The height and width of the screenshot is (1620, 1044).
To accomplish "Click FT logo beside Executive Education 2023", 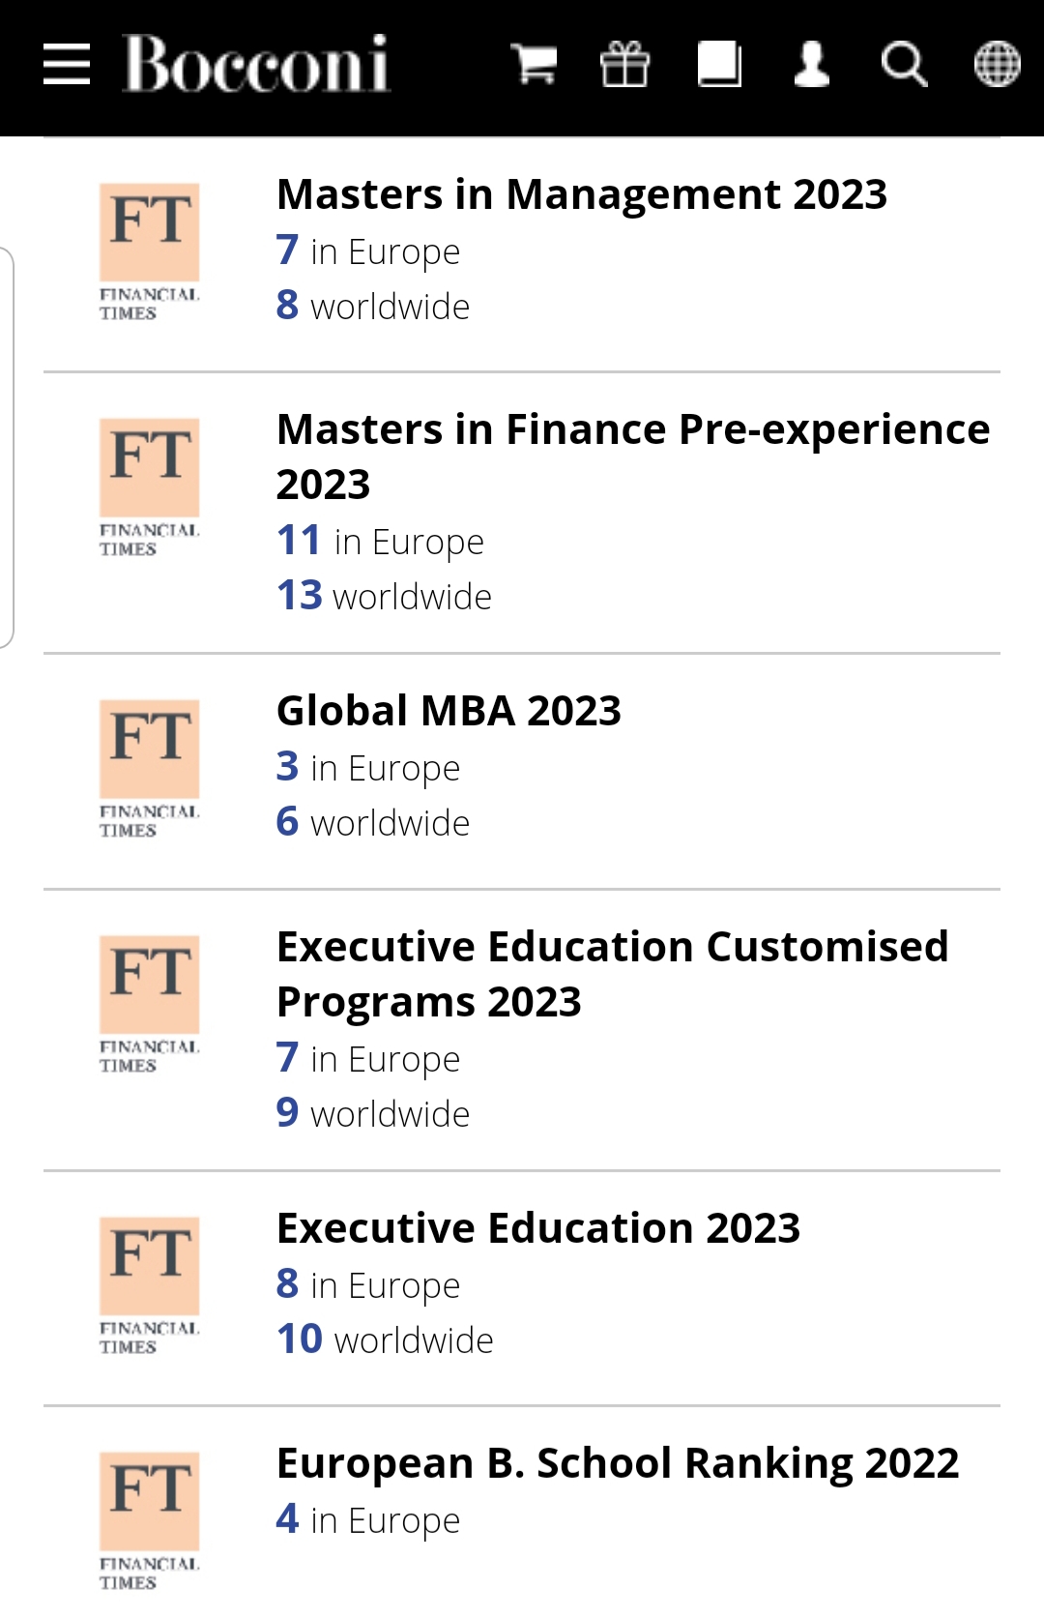I will point(150,1284).
